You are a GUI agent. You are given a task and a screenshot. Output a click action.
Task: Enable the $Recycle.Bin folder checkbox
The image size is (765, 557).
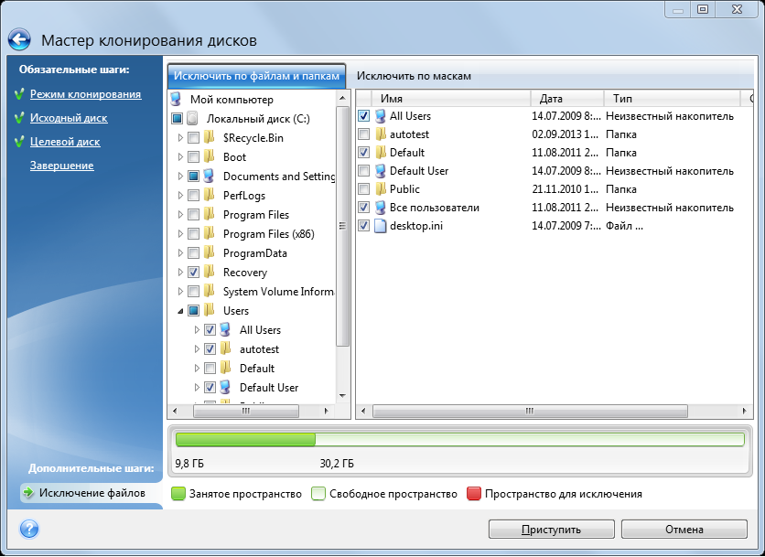coord(193,138)
